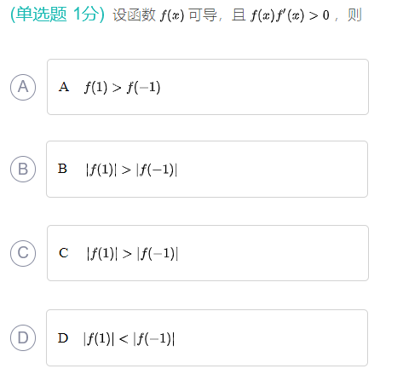Choose answer box D with |f(1)| < |f(−1)|

point(207,337)
